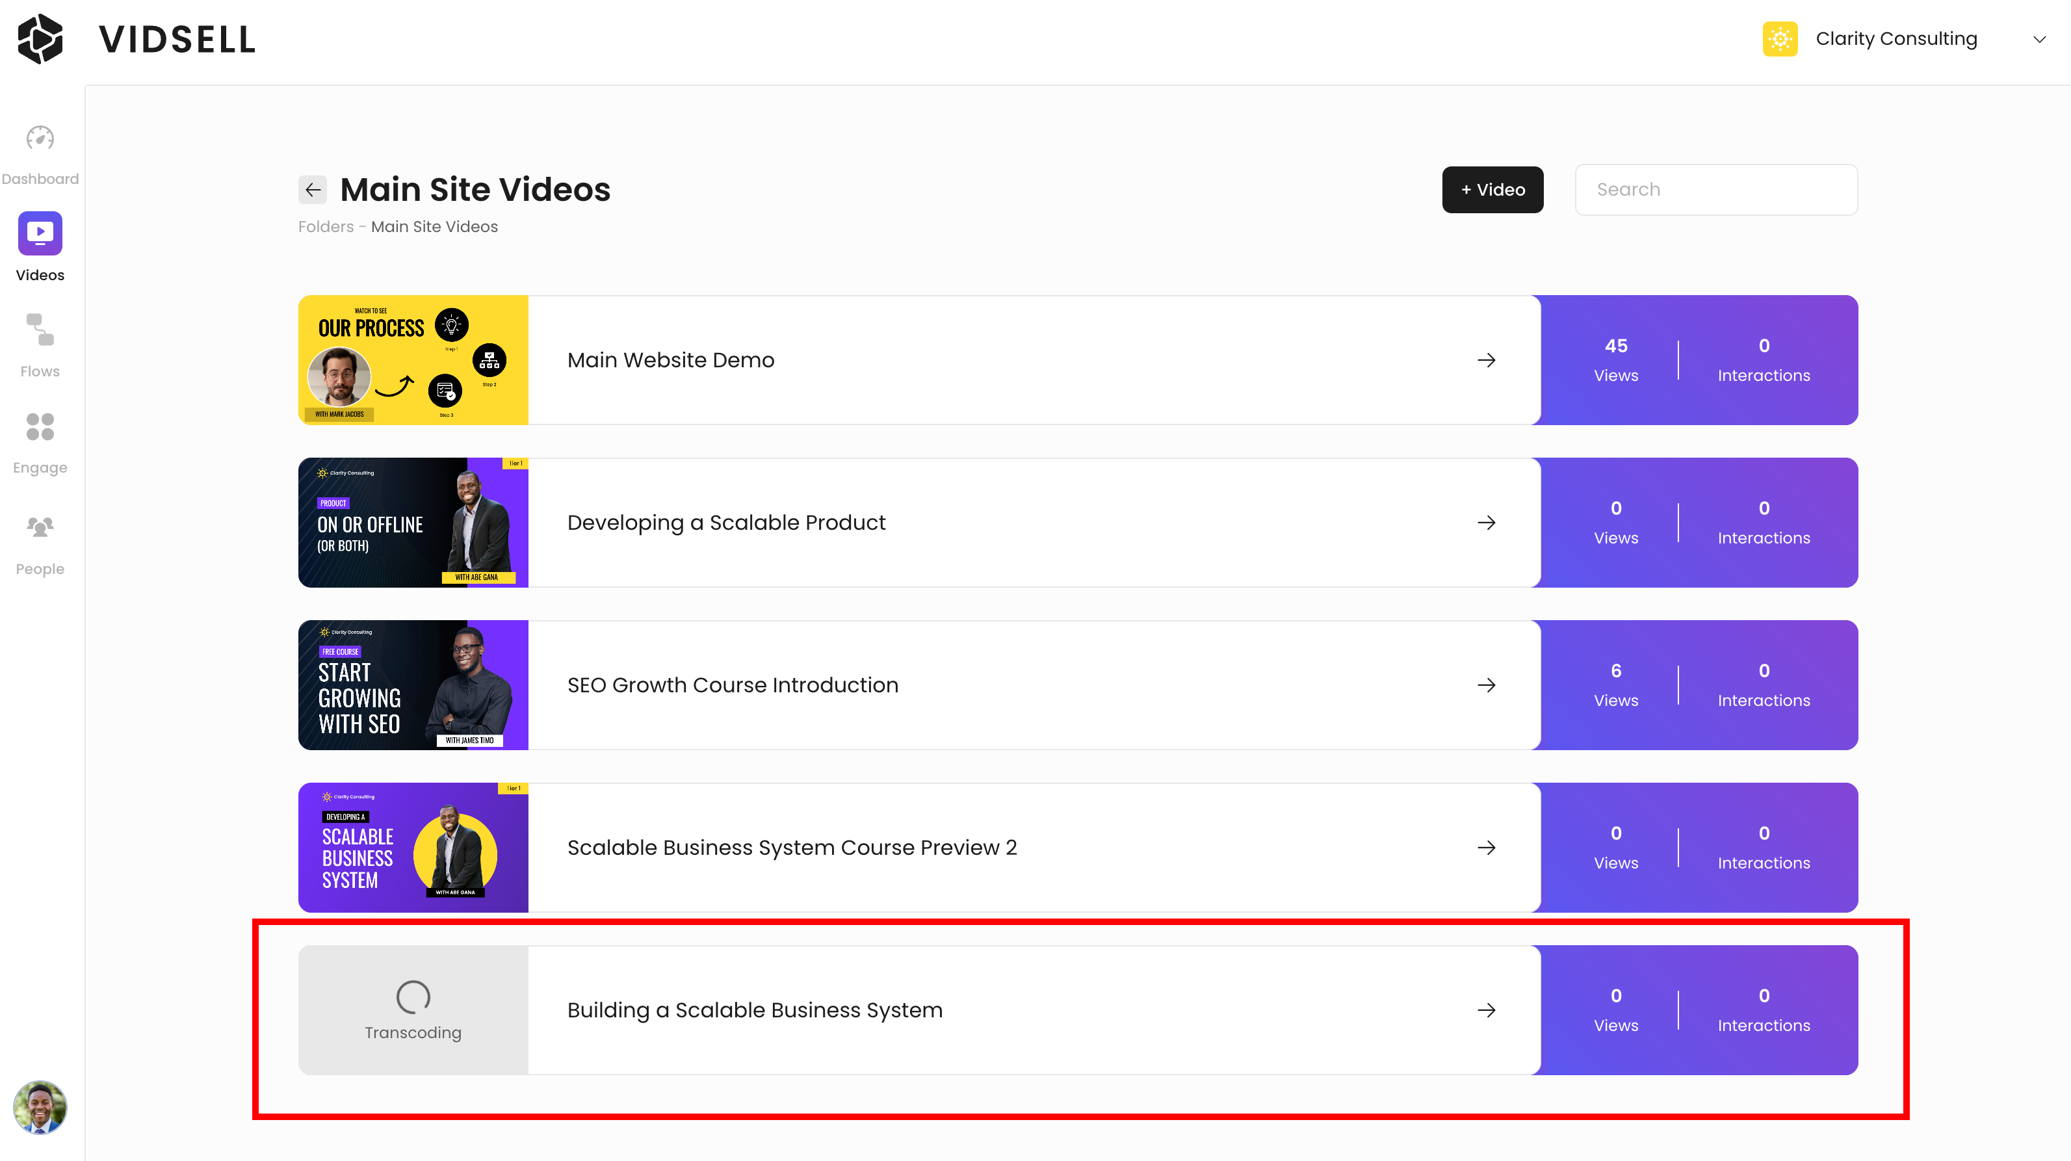This screenshot has width=2071, height=1161.
Task: Open the Engage section icon
Action: [40, 427]
